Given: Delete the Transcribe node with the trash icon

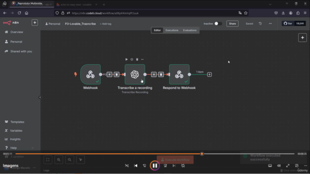Looking at the screenshot, I should pos(137,59).
